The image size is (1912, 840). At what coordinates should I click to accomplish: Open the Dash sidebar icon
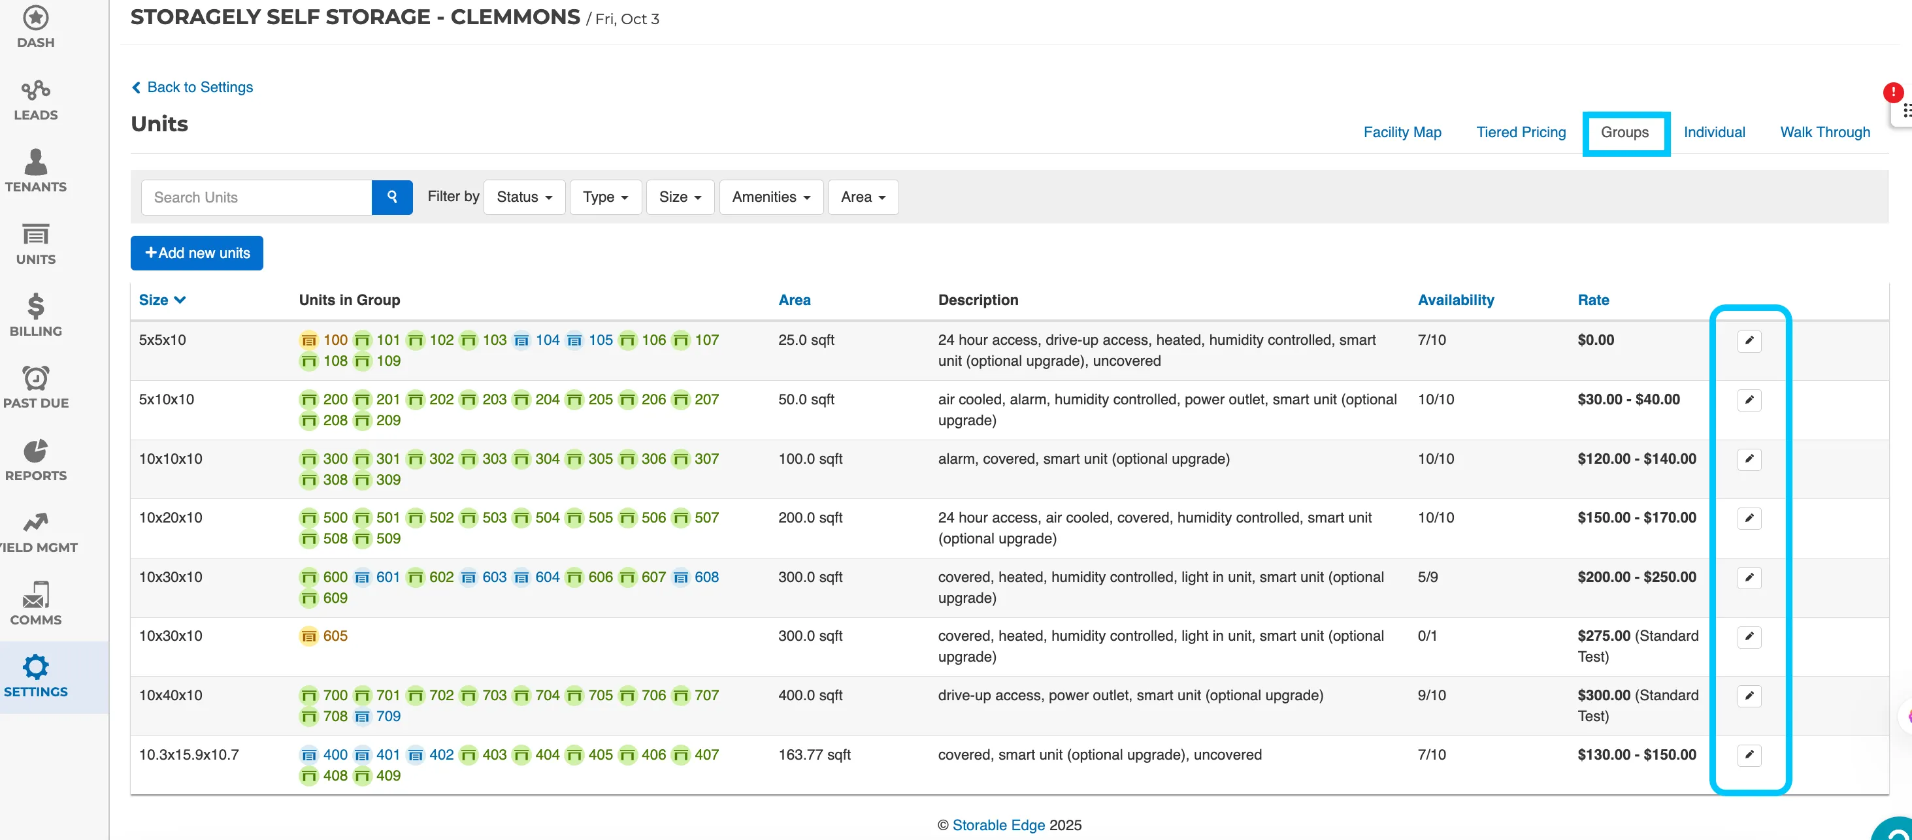(36, 27)
